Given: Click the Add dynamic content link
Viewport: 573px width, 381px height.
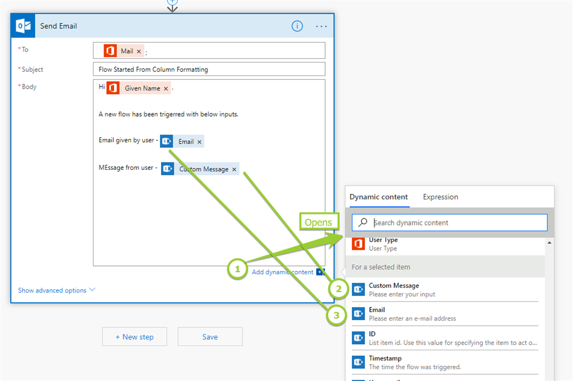Looking at the screenshot, I should [282, 272].
